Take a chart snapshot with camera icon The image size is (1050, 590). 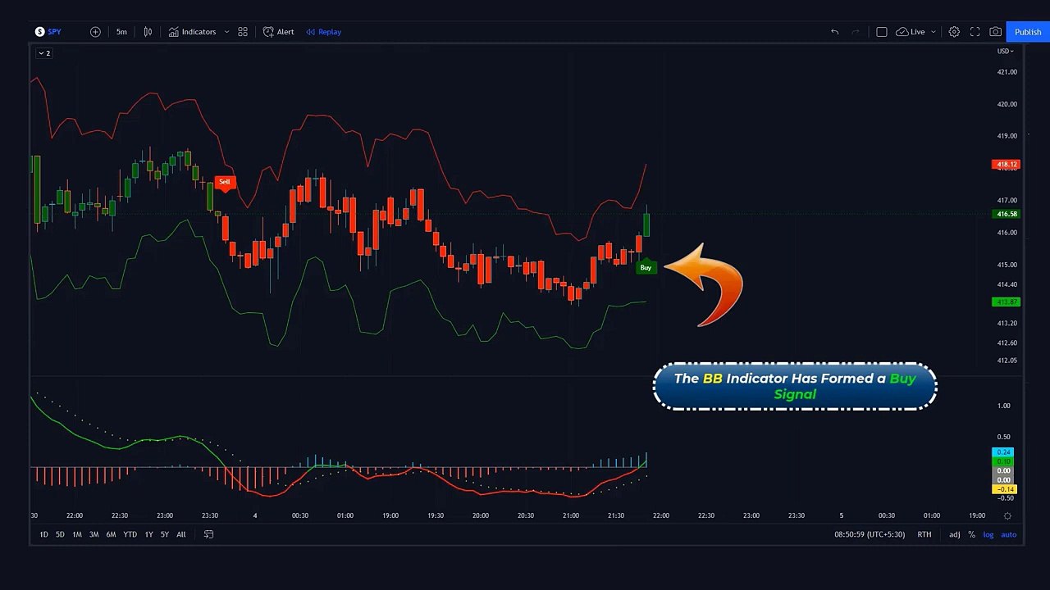click(x=995, y=32)
